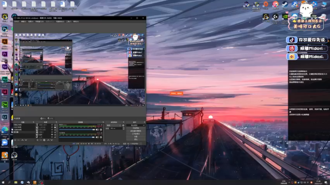Open Mic/Aux audio settings gear
The width and height of the screenshot is (330, 185).
[101, 129]
